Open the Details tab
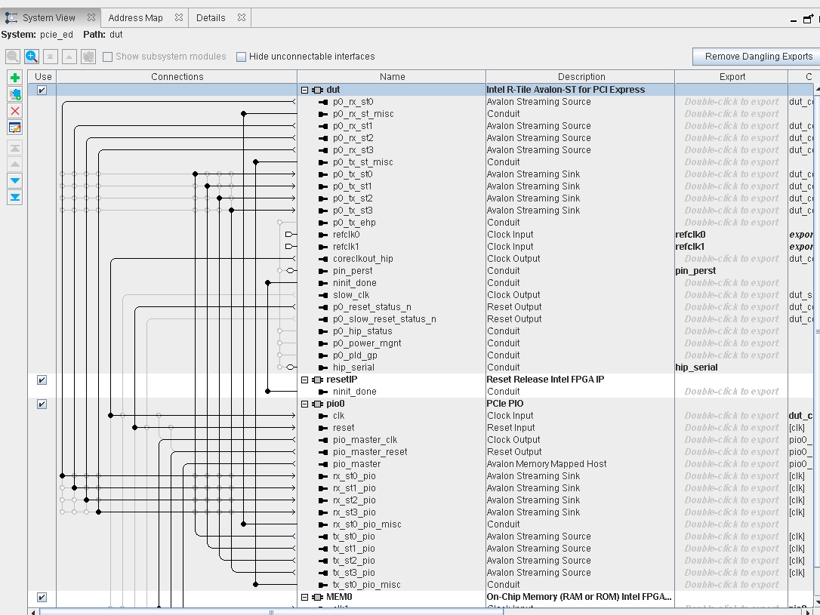The height and width of the screenshot is (615, 820). pyautogui.click(x=211, y=17)
